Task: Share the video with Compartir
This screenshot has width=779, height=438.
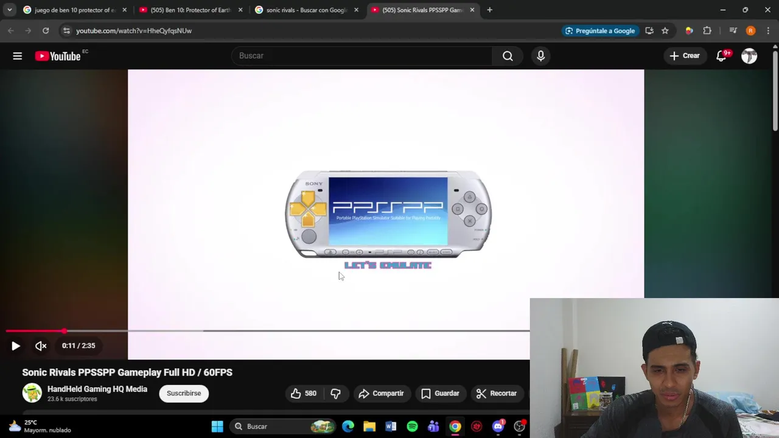Action: coord(382,394)
